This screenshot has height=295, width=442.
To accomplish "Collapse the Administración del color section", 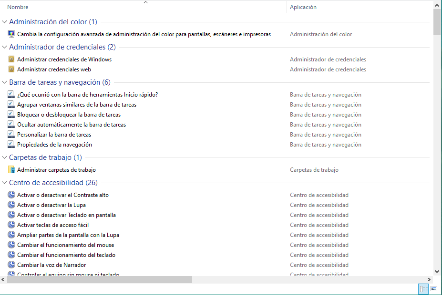I will [x=4, y=21].
